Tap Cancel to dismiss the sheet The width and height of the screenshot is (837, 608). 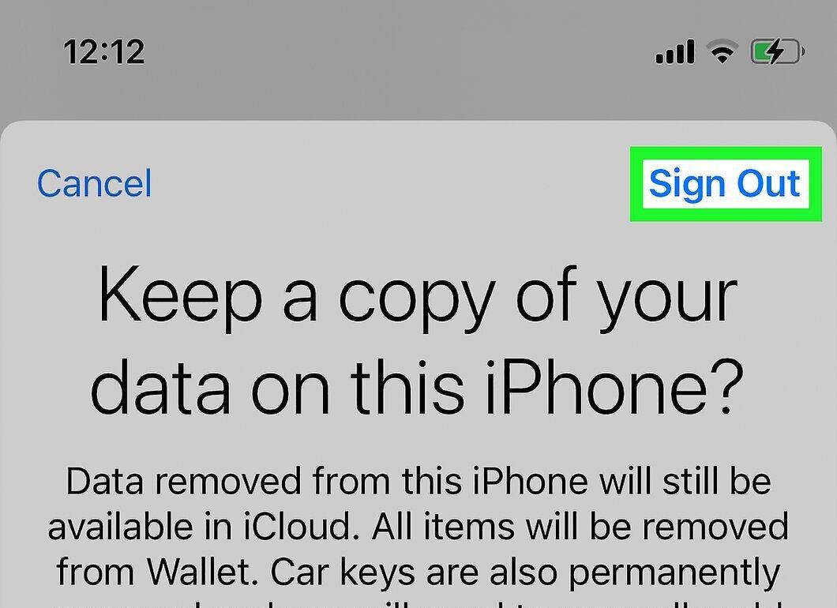tap(95, 183)
